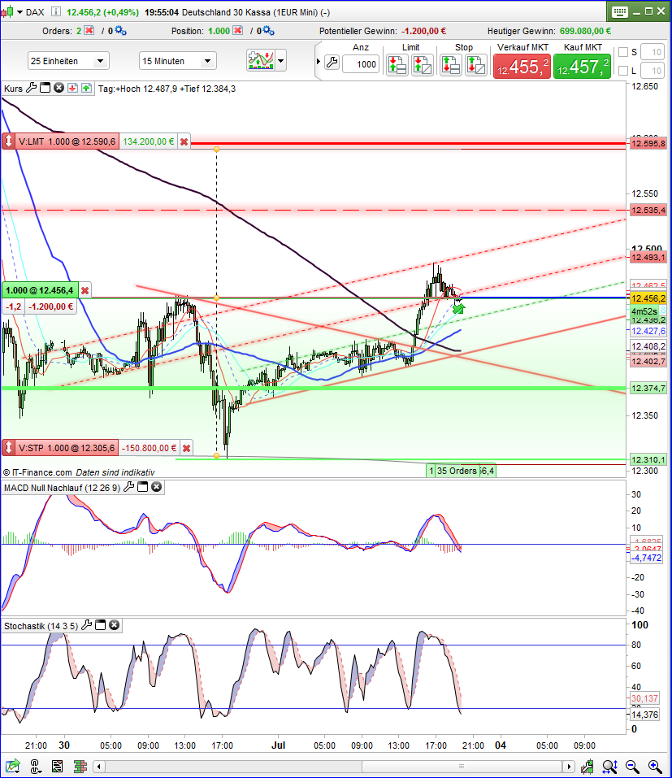Maximize the MACD panel
672x778 pixels.
[x=143, y=487]
